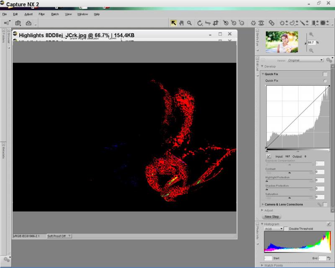
Task: Enable the Double Threshold checkbox
Action: 286,229
